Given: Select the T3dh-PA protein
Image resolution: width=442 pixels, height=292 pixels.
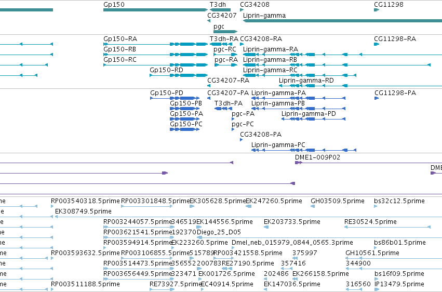Looking at the screenshot, I should 223,109.
